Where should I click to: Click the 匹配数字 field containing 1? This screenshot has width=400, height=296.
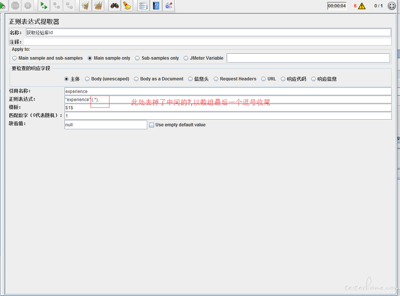click(x=228, y=116)
